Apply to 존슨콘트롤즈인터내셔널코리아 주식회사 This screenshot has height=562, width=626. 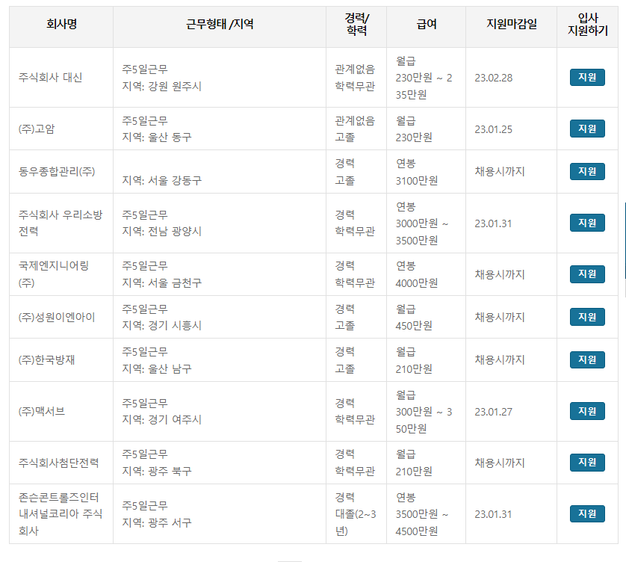click(x=586, y=513)
